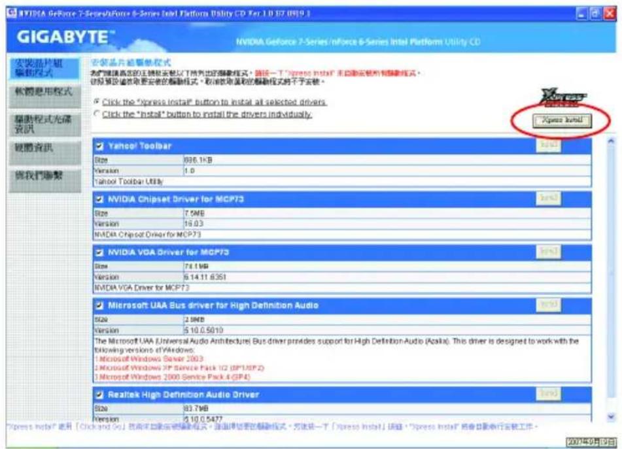
Task: Click Install button in Yahoo! Toolbar row
Action: tap(549, 145)
